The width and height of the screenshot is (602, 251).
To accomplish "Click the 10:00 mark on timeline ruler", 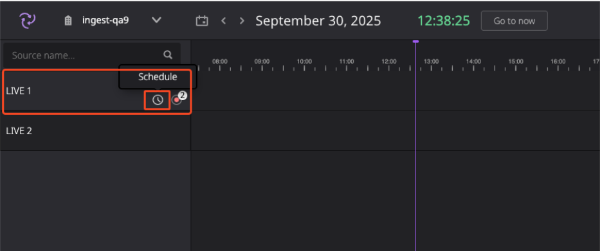I will (304, 62).
